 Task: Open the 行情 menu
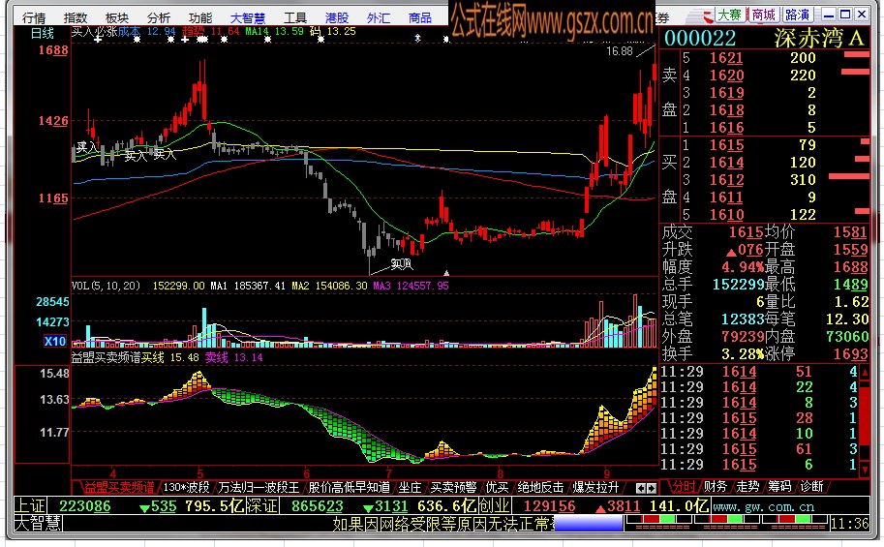34,18
